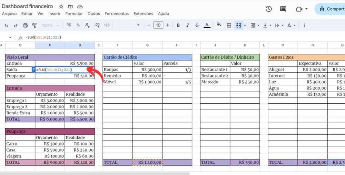Select the Mercado cell
Image resolution: width=345 pixels, height=175 pixels.
215,82
